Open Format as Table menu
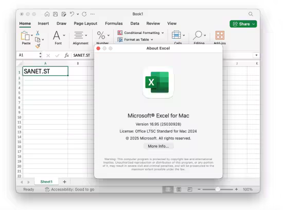Image resolution: width=283 pixels, height=210 pixels. [x=135, y=40]
